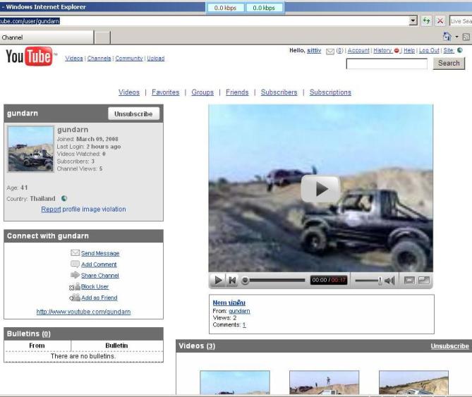
Task: Toggle the small-size view icon in the player
Action: [x=409, y=281]
